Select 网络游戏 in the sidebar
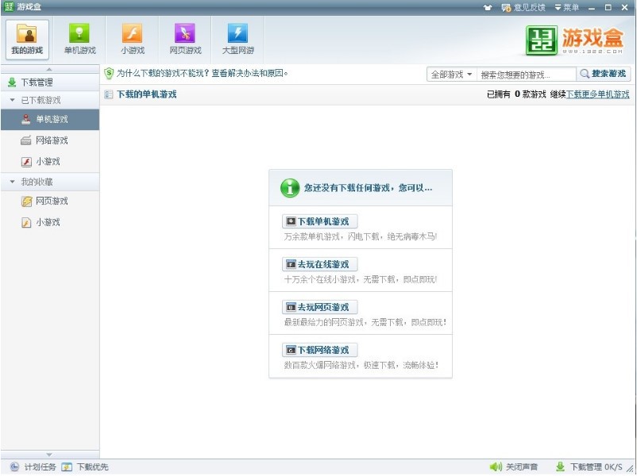This screenshot has width=637, height=476. (x=51, y=140)
